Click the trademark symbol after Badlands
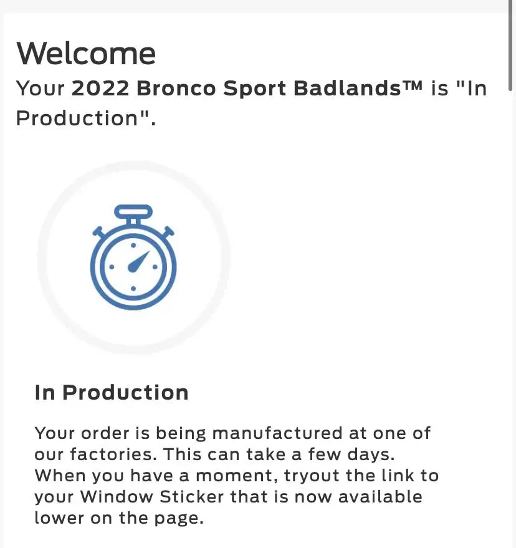This screenshot has height=548, width=516. coord(412,87)
